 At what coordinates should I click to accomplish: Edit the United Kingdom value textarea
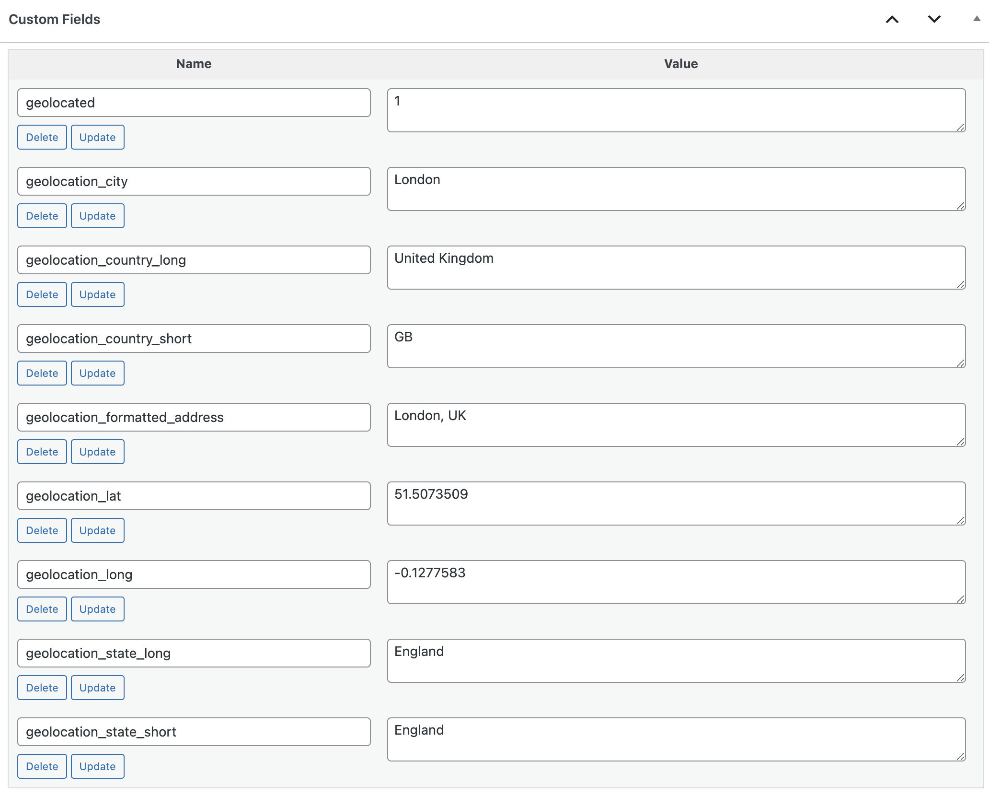tap(676, 267)
